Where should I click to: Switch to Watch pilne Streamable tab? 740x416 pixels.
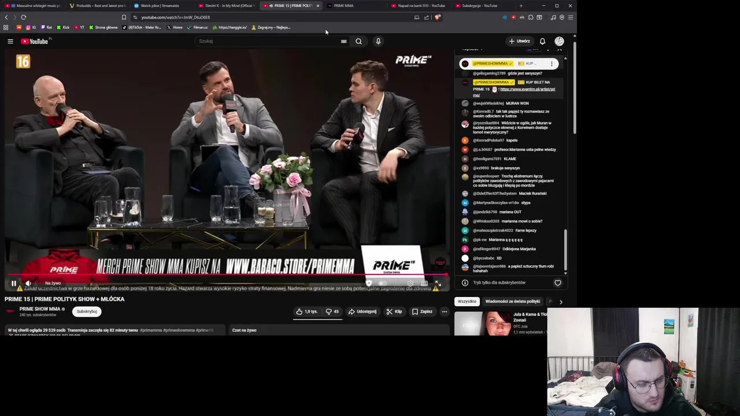point(160,6)
